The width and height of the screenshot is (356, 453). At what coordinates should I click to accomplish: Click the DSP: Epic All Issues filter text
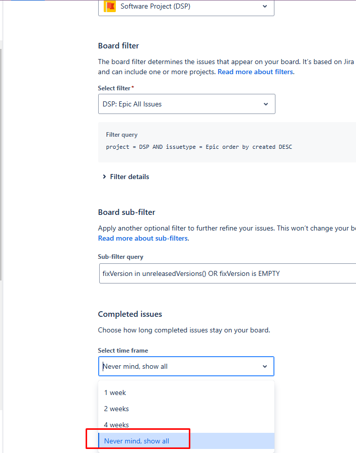tap(132, 104)
